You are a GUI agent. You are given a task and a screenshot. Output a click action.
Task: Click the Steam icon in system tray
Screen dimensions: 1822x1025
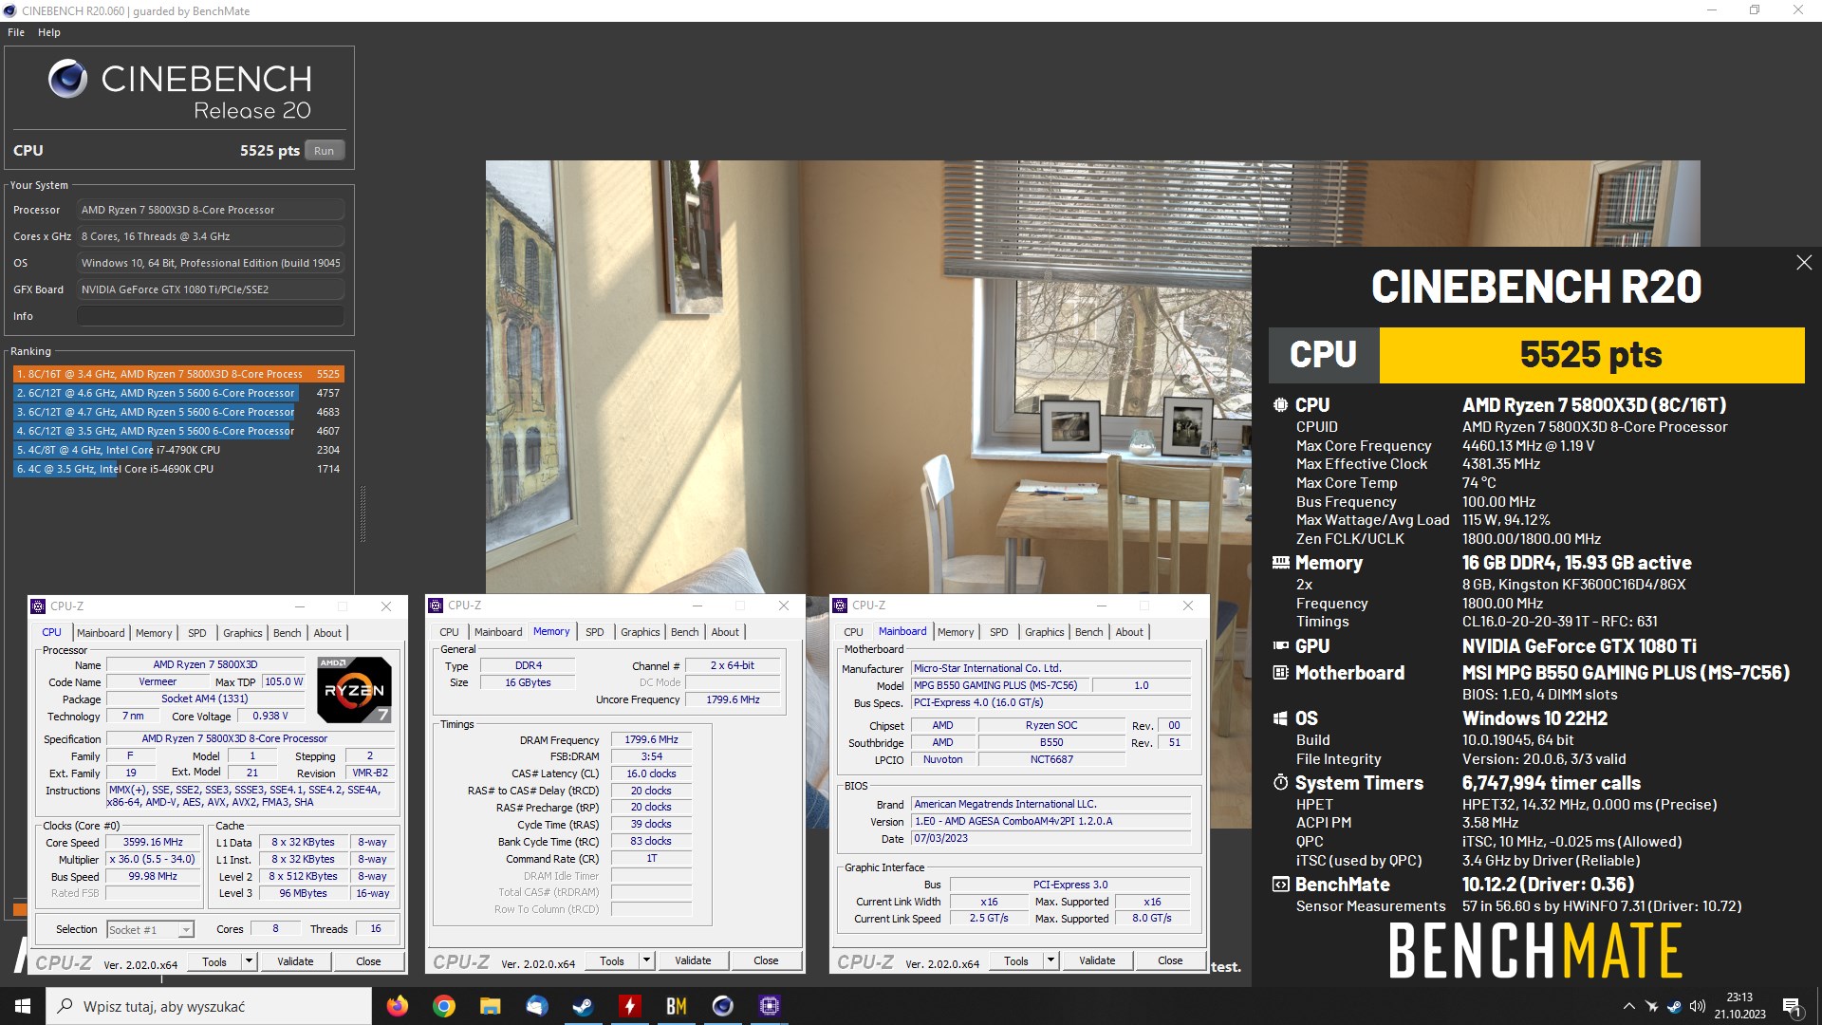point(1675,1006)
